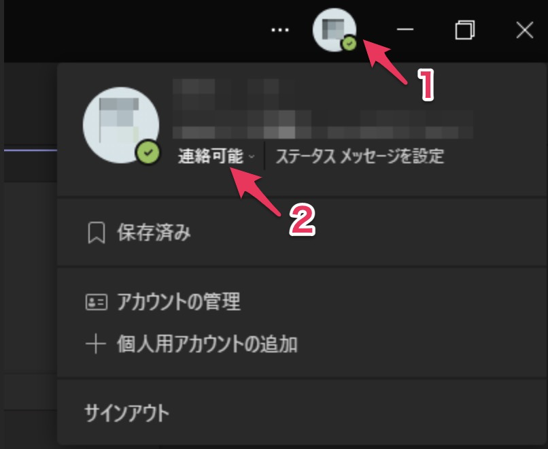Select ステータス メッセージを設定
Viewport: 548px width, 449px height.
[360, 156]
